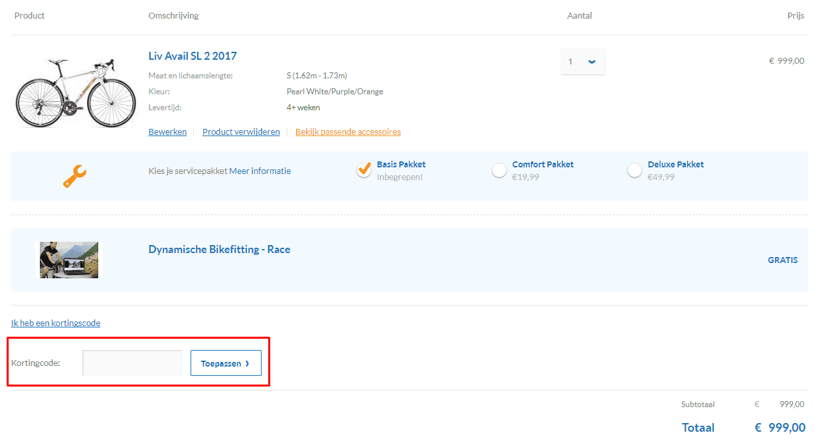
Task: Click the orange wrench service icon
Action: coord(74,175)
